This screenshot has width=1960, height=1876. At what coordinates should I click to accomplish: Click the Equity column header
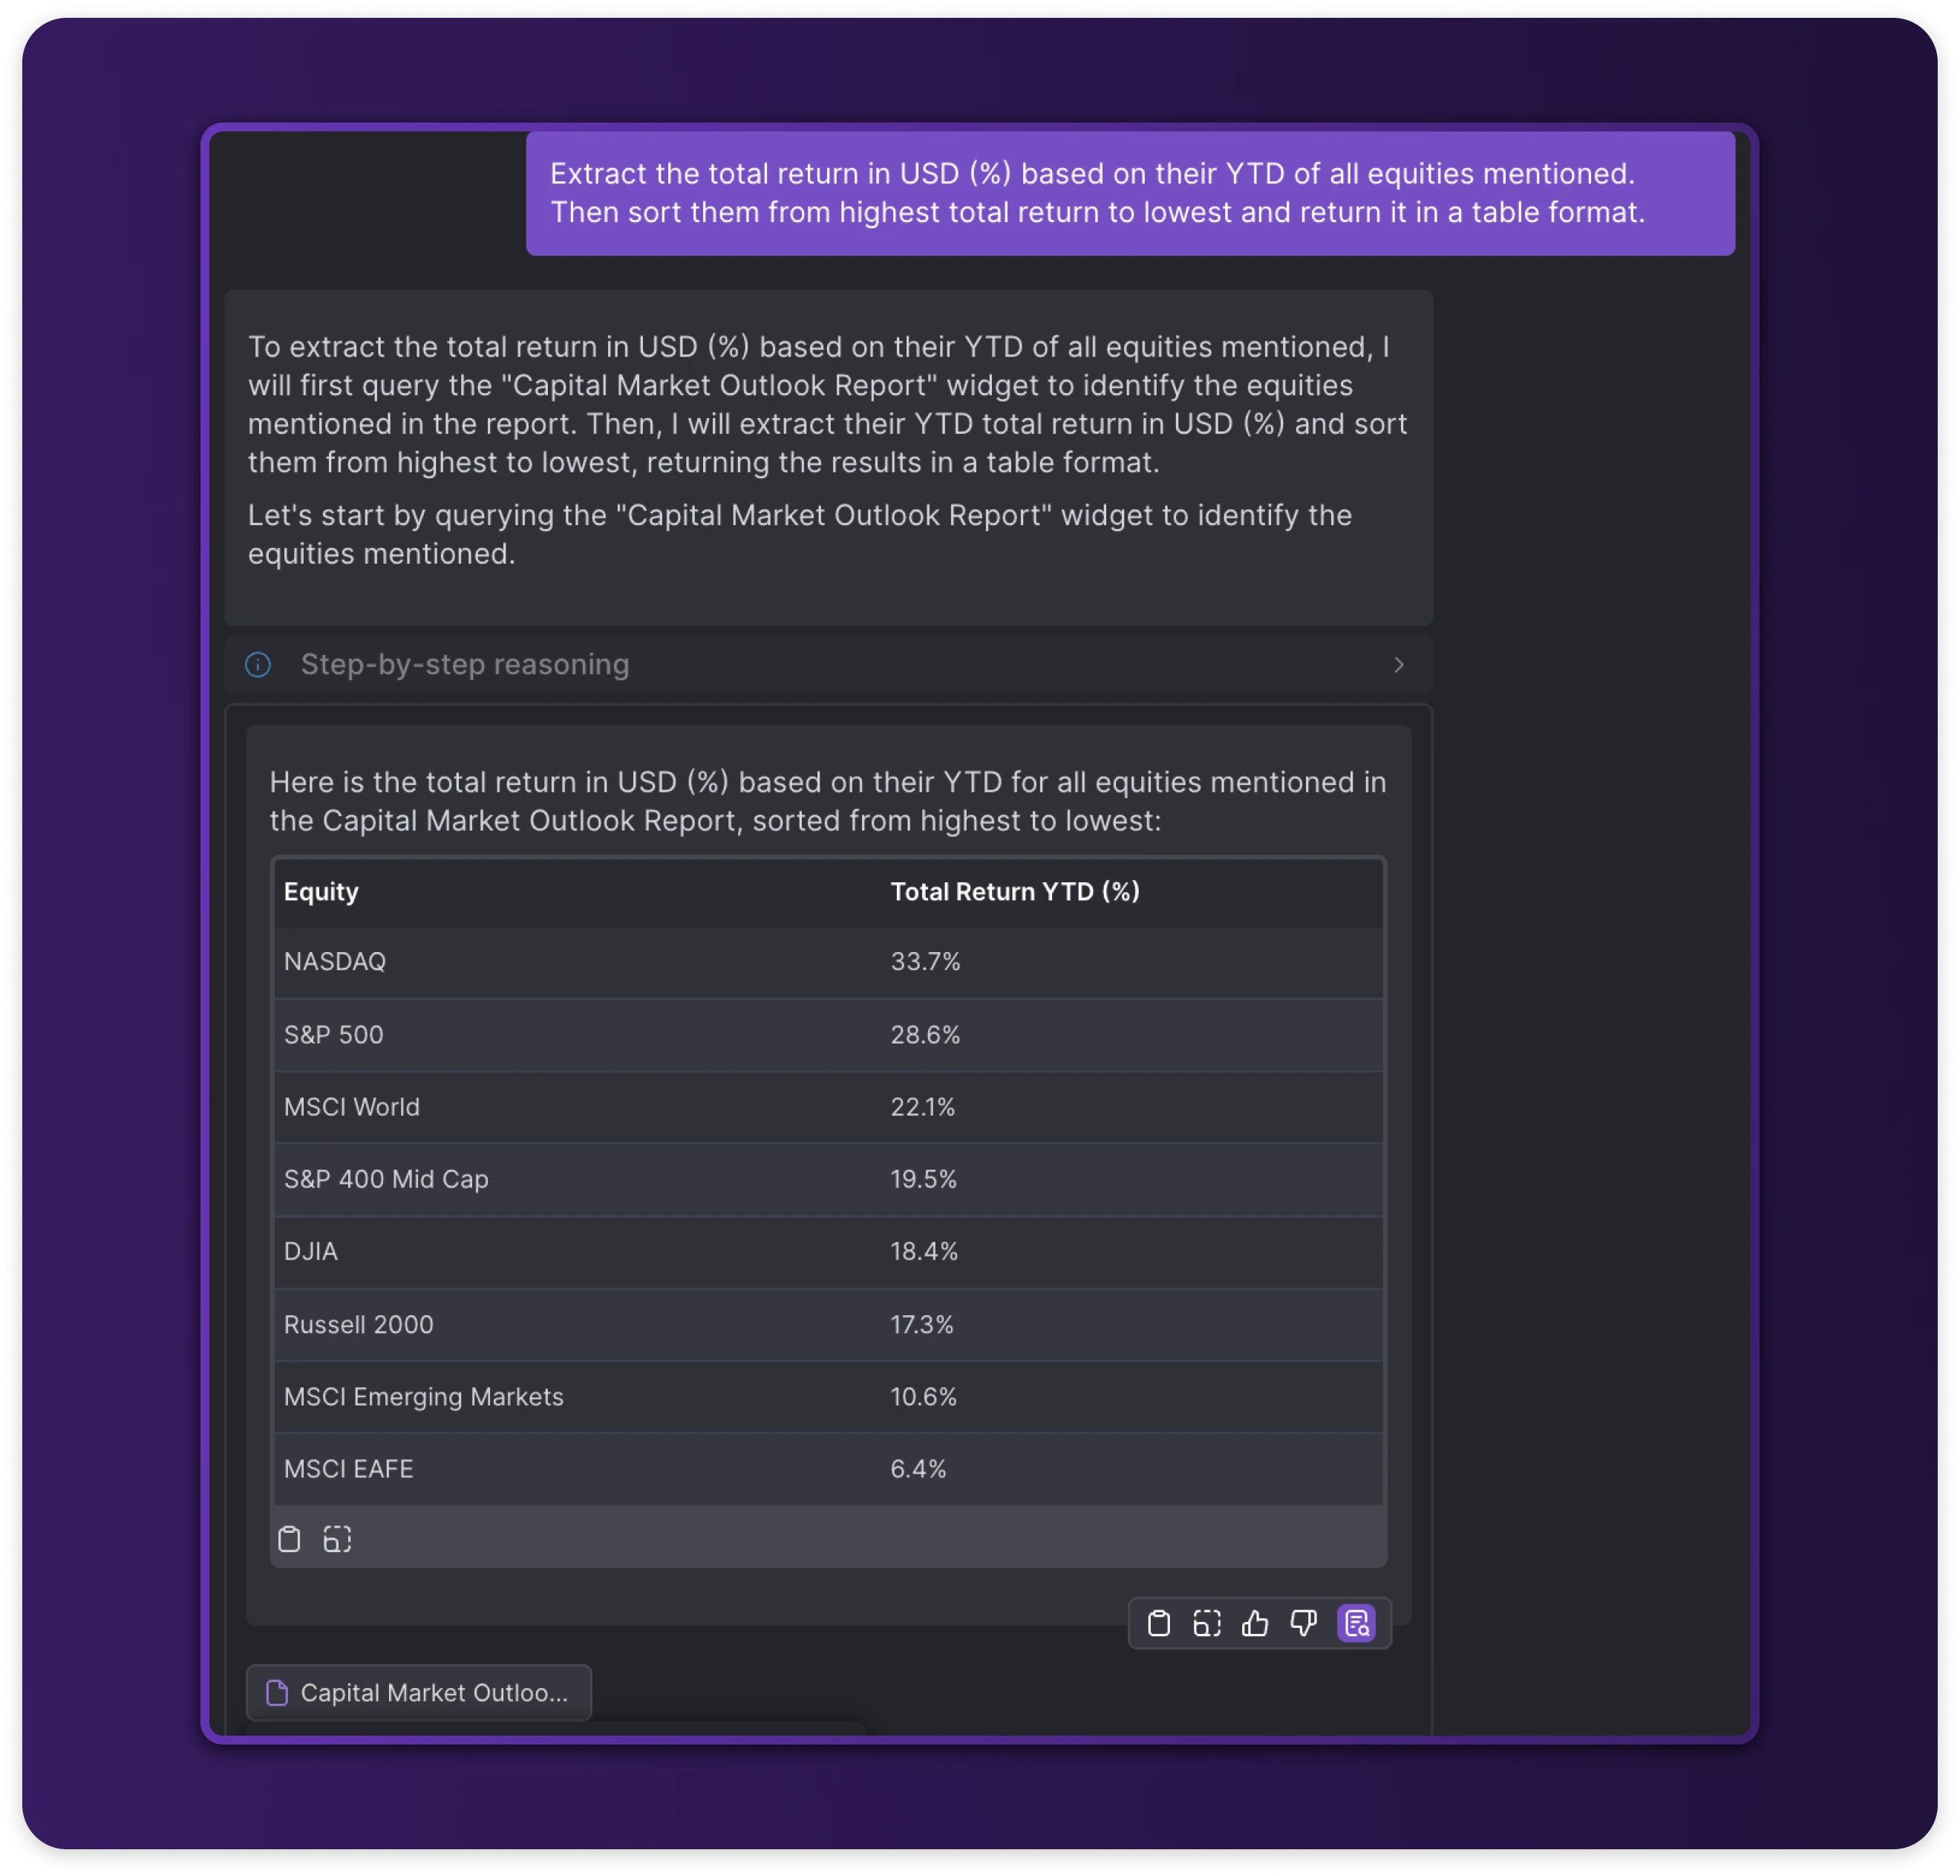[321, 892]
